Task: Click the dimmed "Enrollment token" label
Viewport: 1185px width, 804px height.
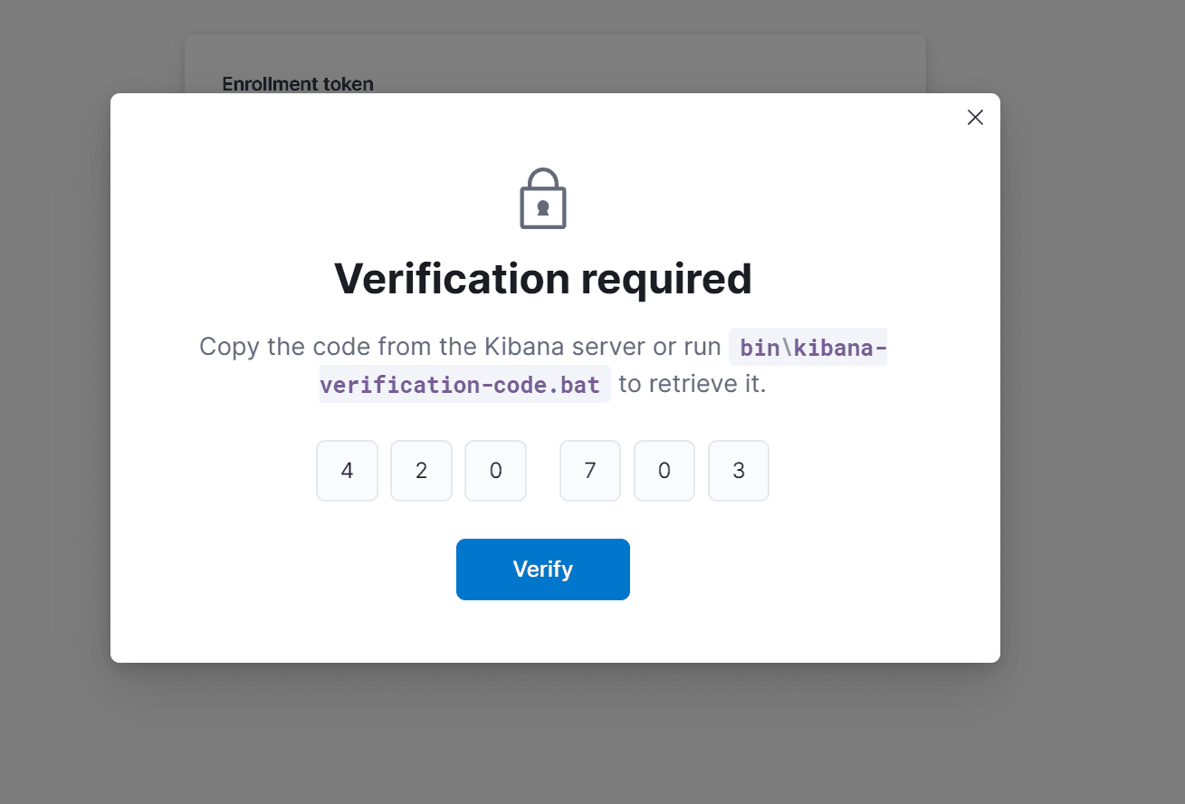Action: 298,84
